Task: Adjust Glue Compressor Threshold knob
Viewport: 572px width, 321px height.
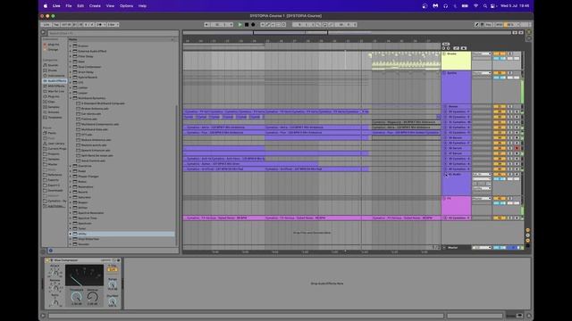Action: [76, 297]
